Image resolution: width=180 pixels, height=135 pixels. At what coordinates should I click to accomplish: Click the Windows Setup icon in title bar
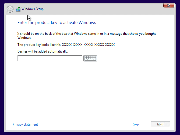click(x=18, y=9)
